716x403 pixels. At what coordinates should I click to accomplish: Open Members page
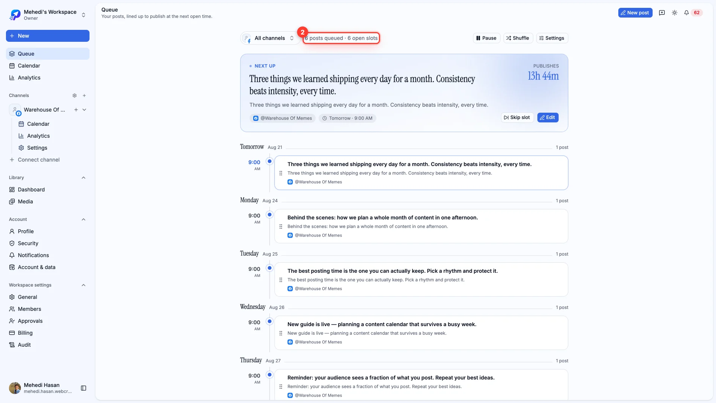coord(48,309)
